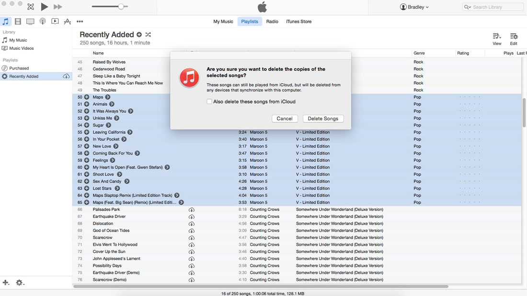Select the Recently Added playlist in sidebar
Image resolution: width=527 pixels, height=296 pixels.
coord(35,76)
